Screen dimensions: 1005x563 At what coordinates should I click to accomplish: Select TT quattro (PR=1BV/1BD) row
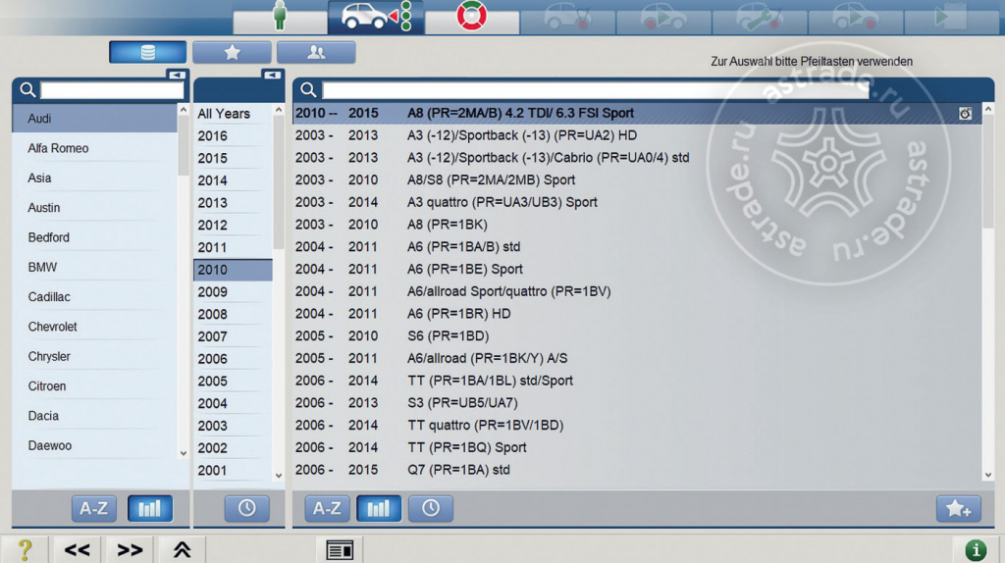click(x=637, y=426)
